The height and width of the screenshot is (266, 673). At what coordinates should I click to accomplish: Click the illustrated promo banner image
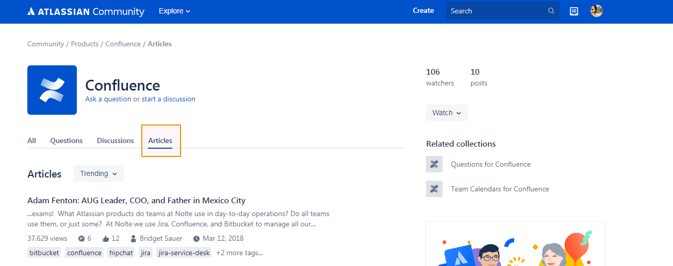pos(515,244)
